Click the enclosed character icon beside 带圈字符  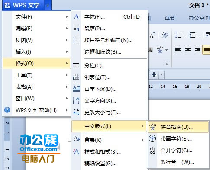tap(152, 138)
